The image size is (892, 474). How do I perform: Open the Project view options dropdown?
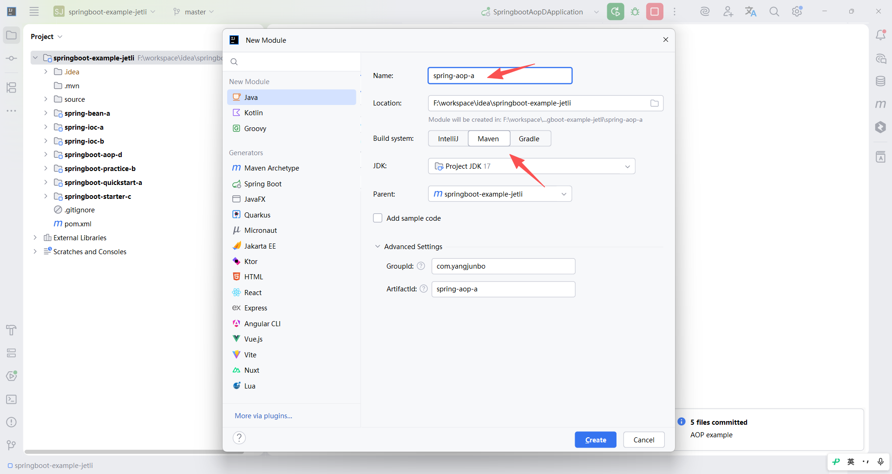[x=46, y=37]
